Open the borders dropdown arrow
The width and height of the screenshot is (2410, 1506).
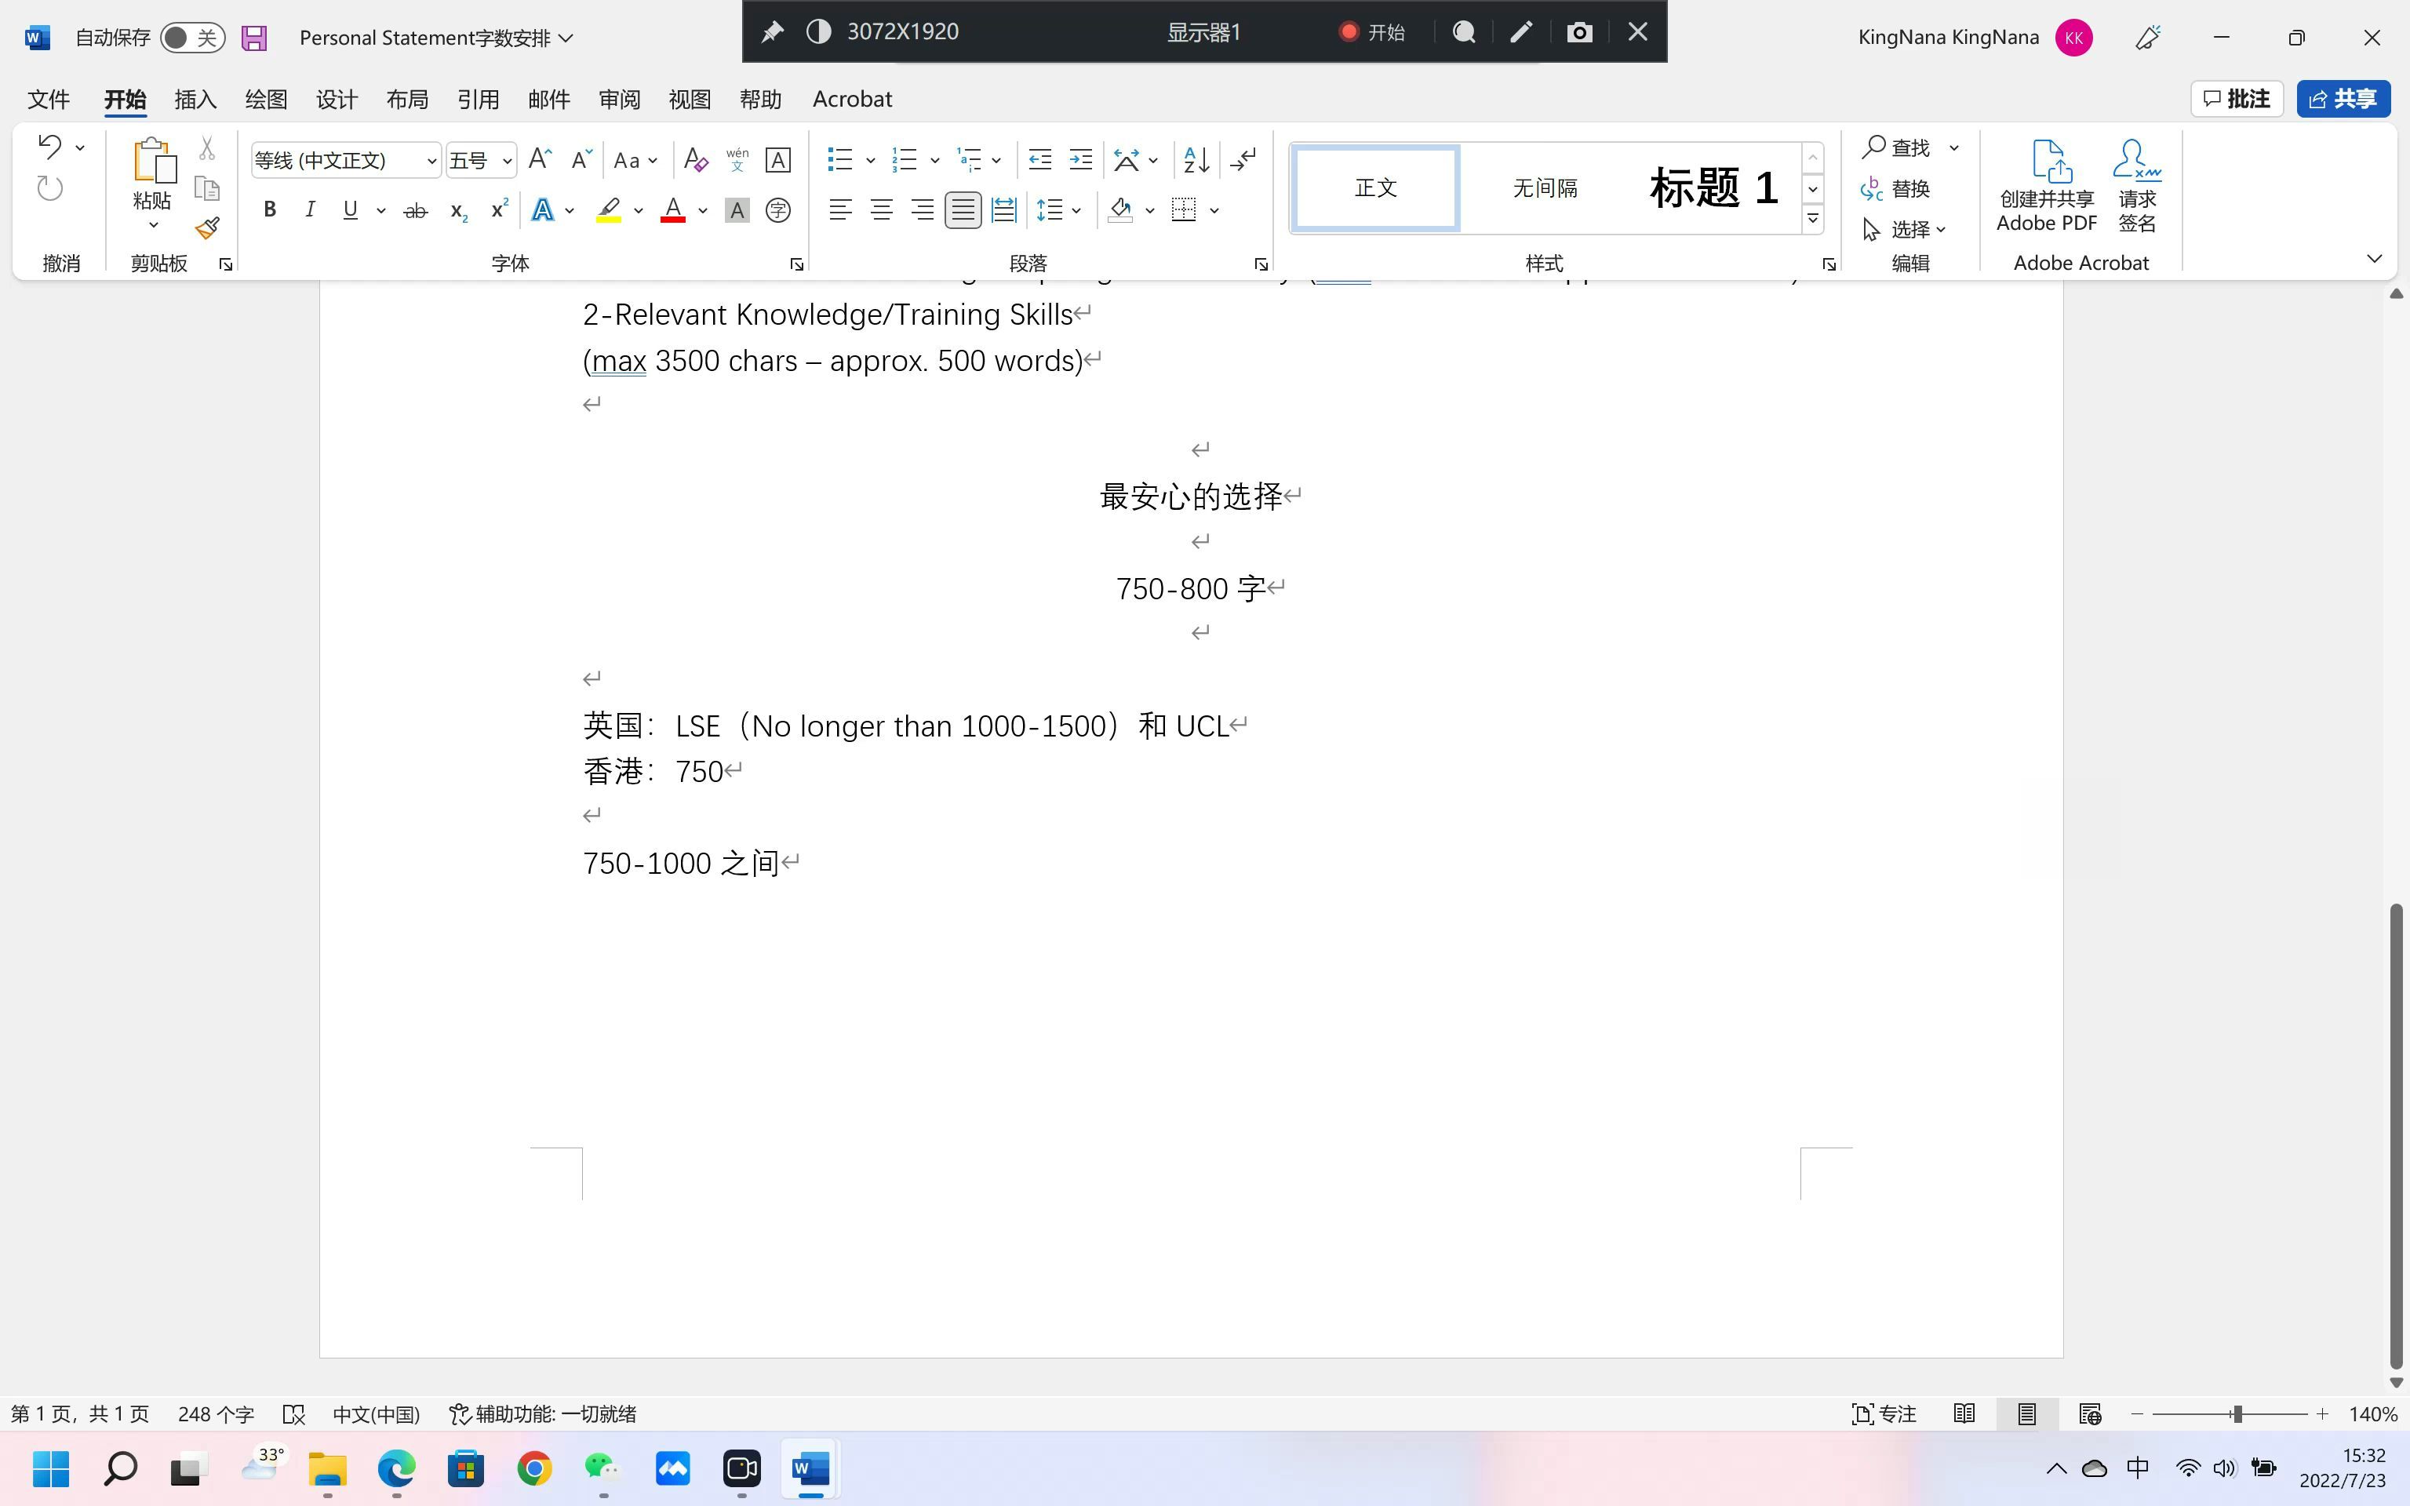[1214, 210]
